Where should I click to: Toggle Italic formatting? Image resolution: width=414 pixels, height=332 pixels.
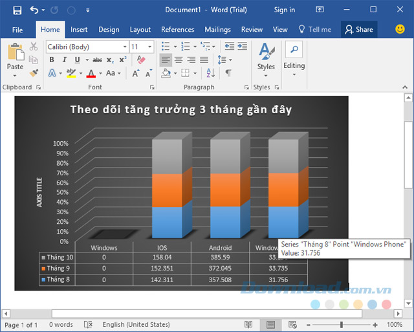pyautogui.click(x=64, y=60)
